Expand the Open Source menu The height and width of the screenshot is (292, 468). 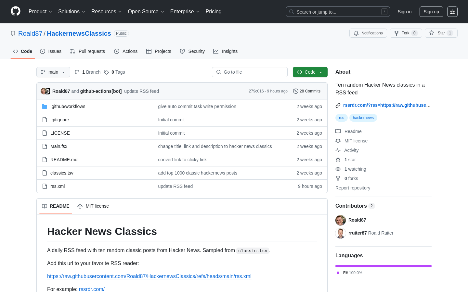[146, 12]
